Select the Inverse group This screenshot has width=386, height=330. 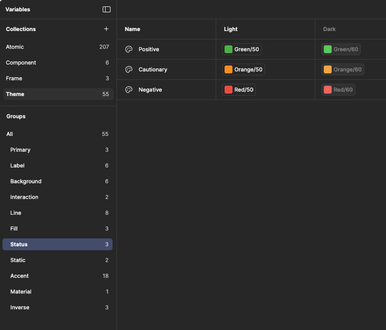pos(20,307)
